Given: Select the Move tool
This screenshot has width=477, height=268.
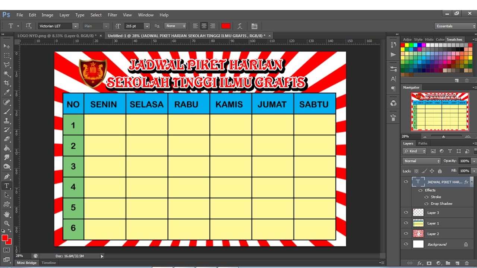Looking at the screenshot, I should tap(7, 46).
